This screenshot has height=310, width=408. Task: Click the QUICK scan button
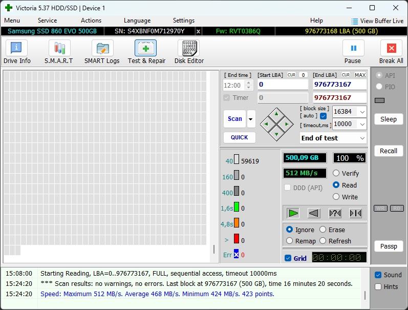[240, 137]
